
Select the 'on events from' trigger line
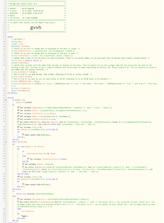(19, 100)
